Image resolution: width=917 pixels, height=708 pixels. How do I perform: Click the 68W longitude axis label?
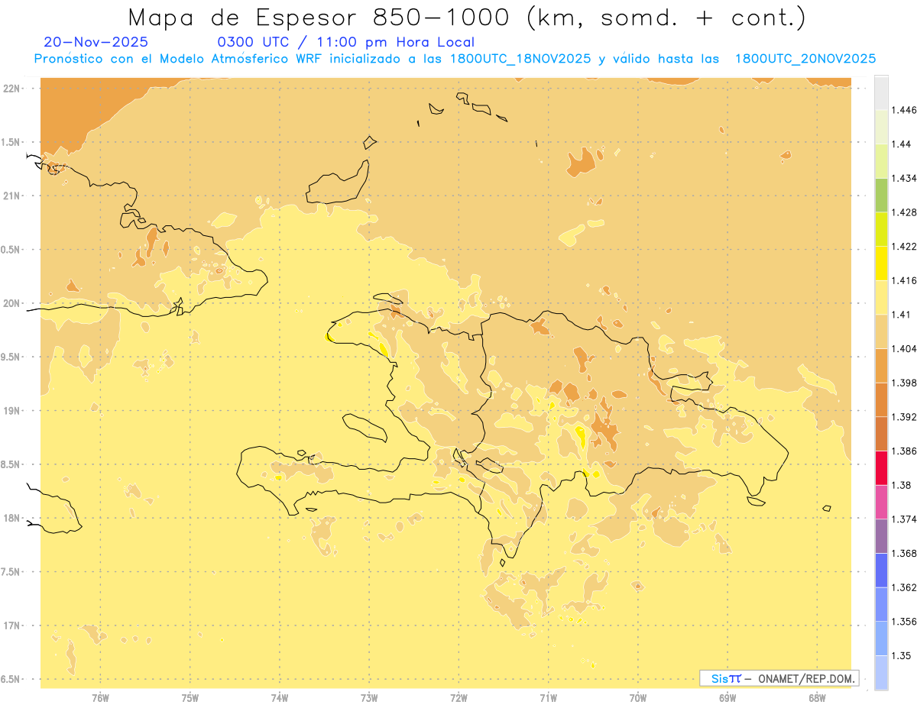[817, 697]
